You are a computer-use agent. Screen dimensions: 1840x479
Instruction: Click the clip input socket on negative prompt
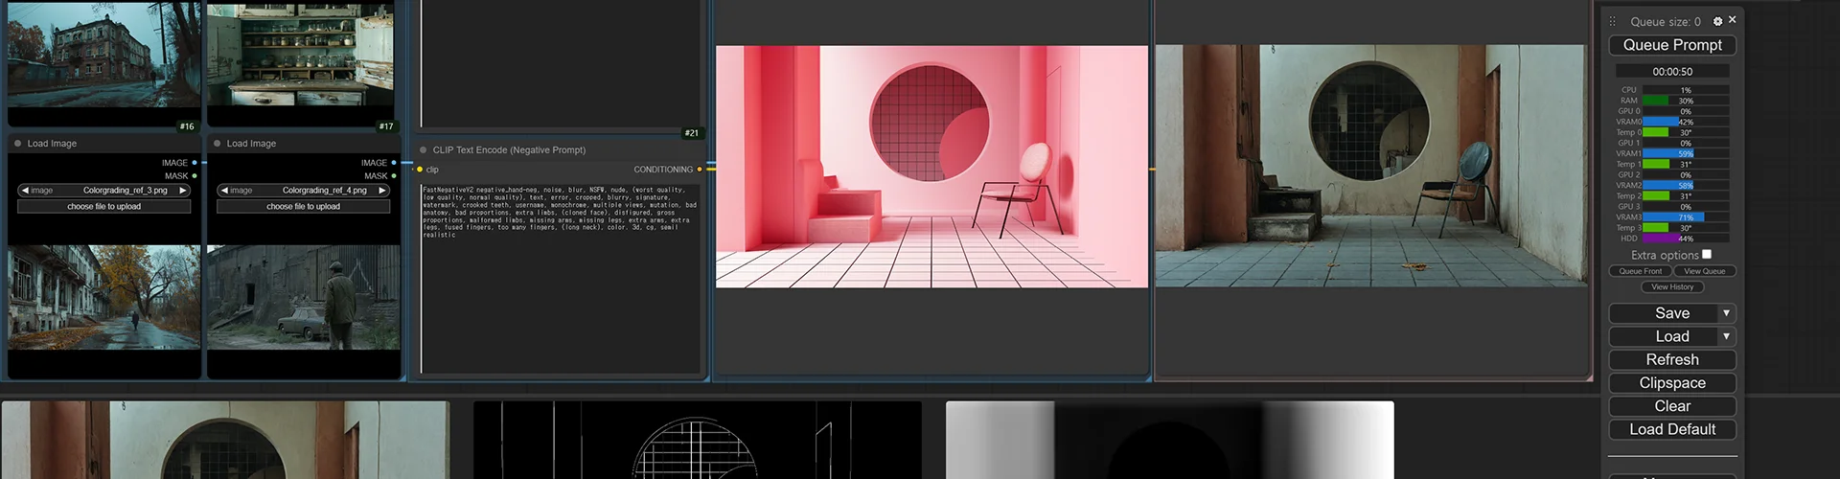tap(420, 170)
